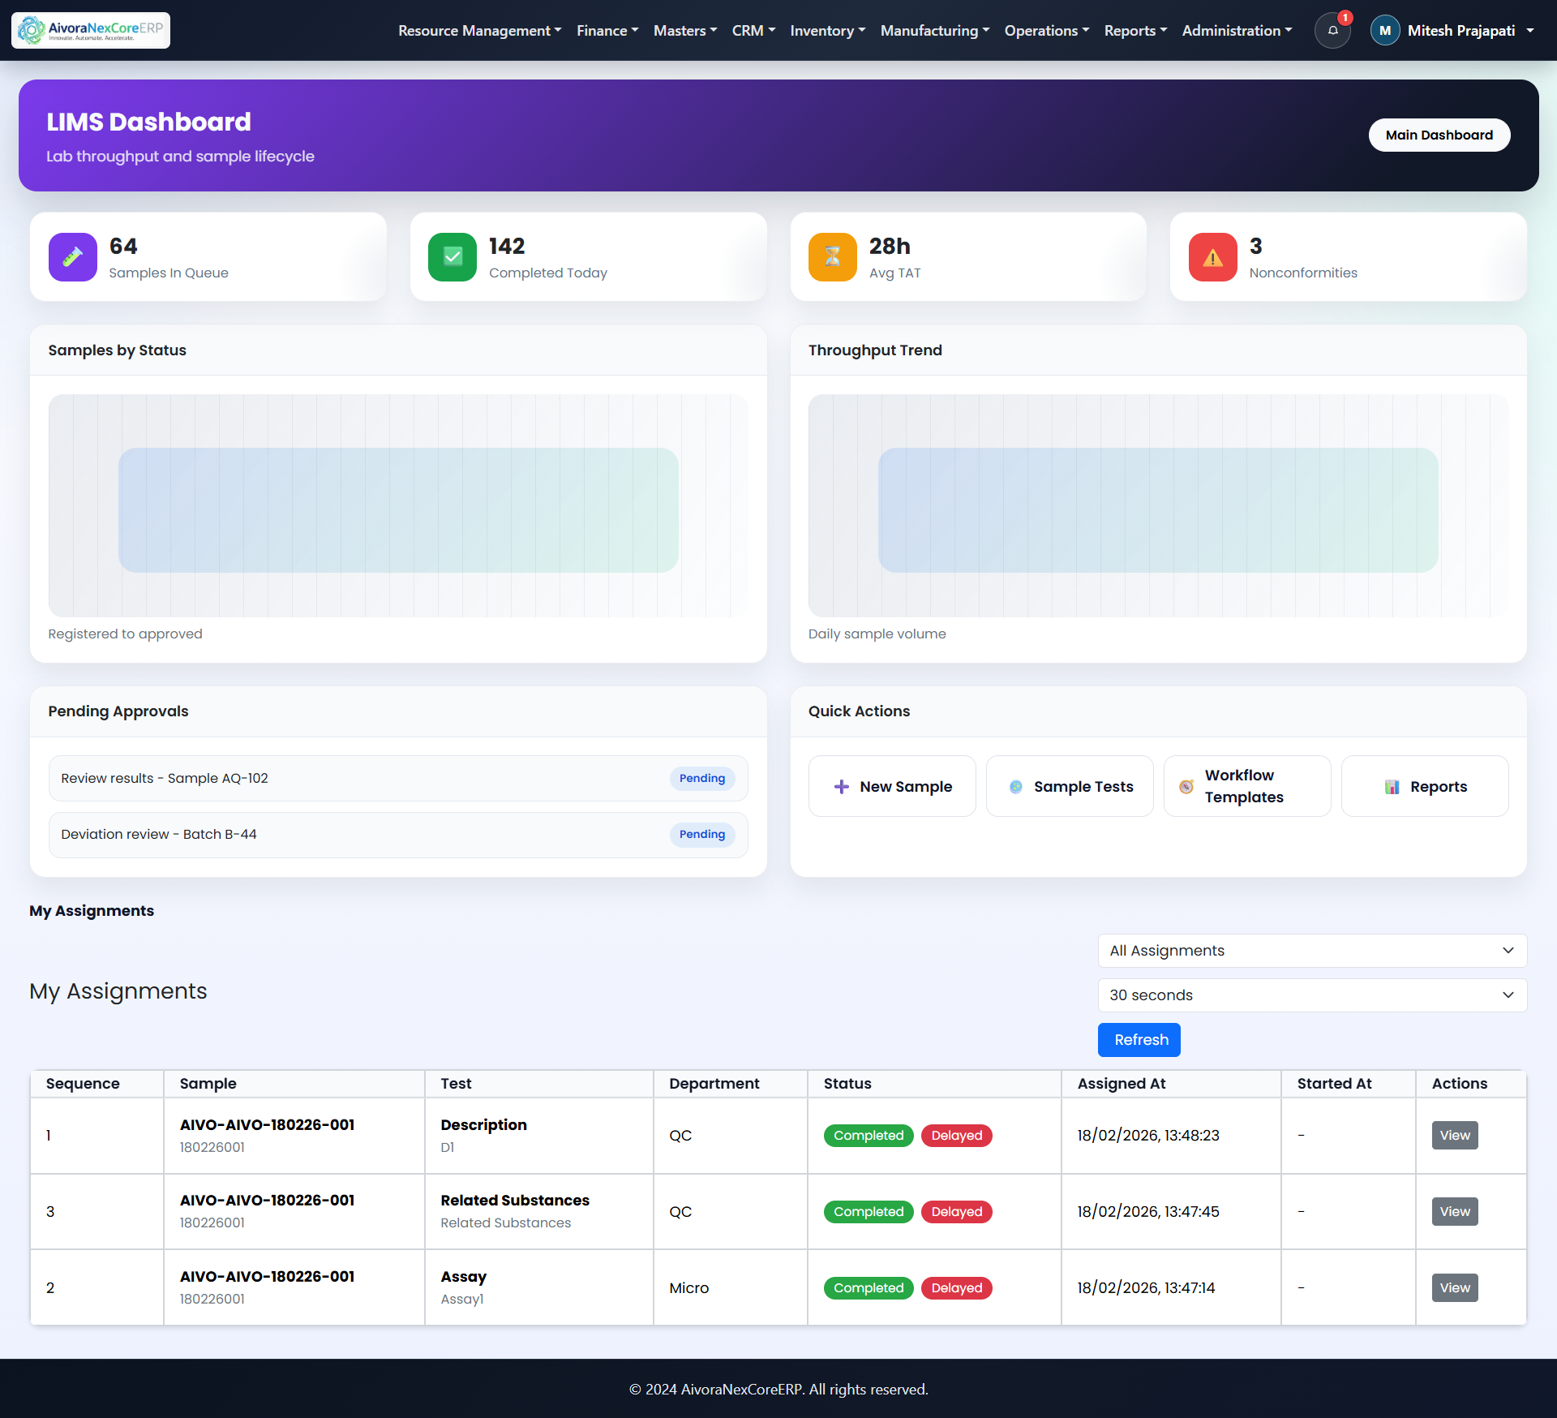Expand the Mitesh Prajapati user menu
This screenshot has height=1418, width=1557.
[1461, 31]
